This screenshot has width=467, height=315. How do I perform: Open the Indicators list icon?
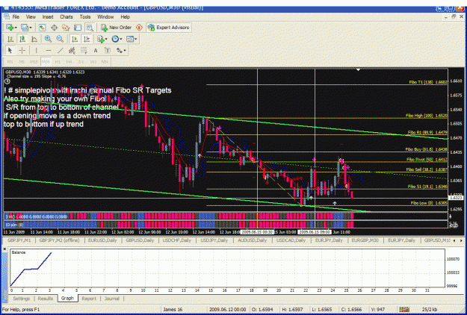(101, 39)
